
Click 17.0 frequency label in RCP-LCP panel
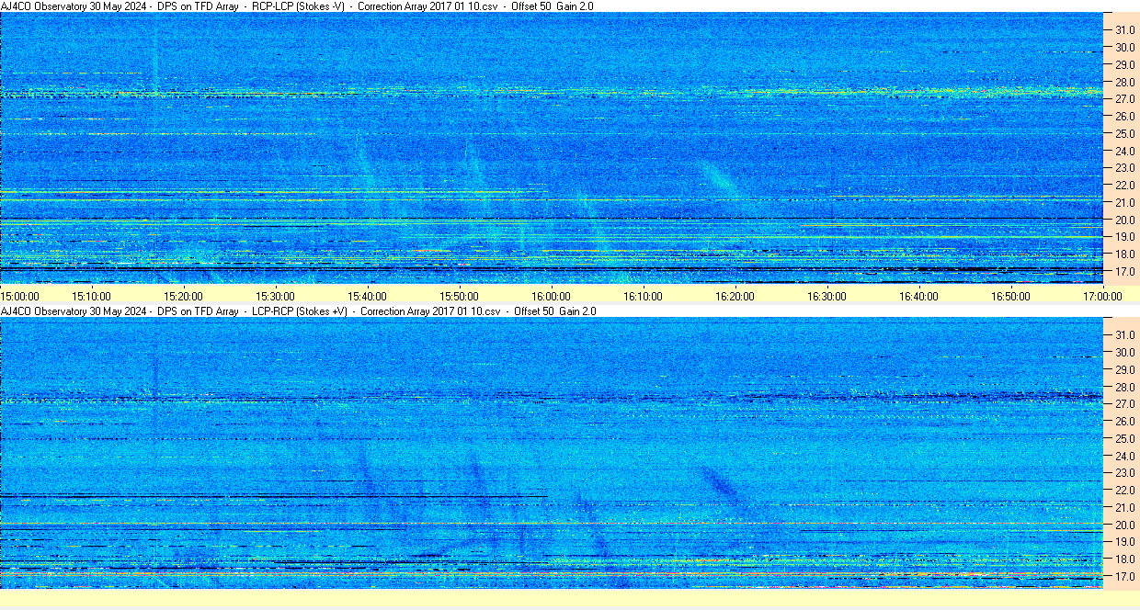[x=1125, y=272]
